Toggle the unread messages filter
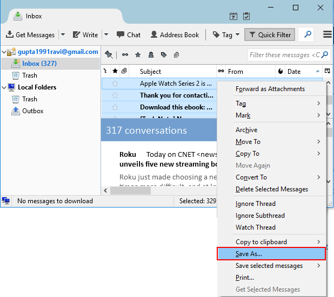The height and width of the screenshot is (297, 334). [x=125, y=54]
